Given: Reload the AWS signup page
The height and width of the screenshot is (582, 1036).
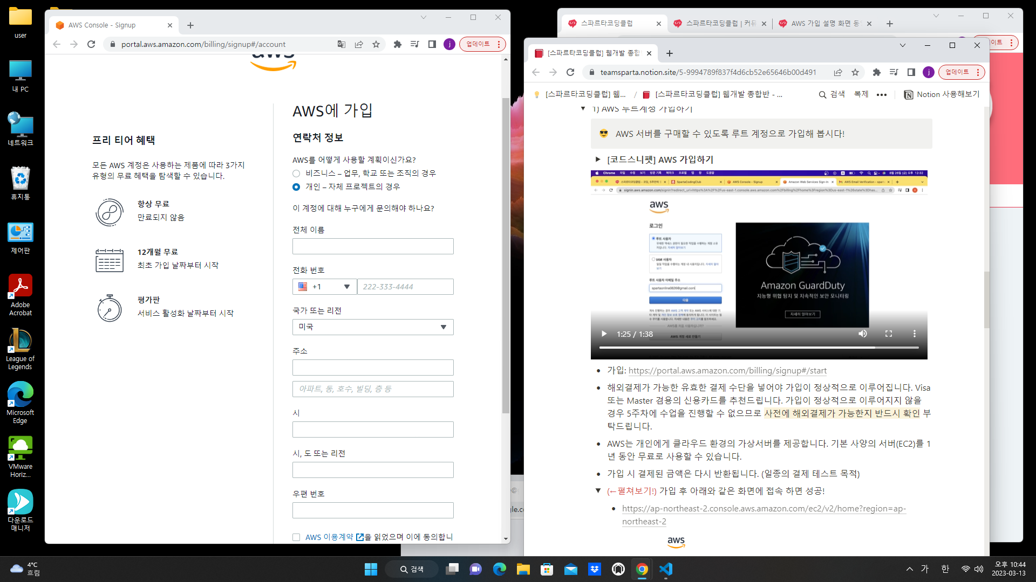Looking at the screenshot, I should coord(91,44).
